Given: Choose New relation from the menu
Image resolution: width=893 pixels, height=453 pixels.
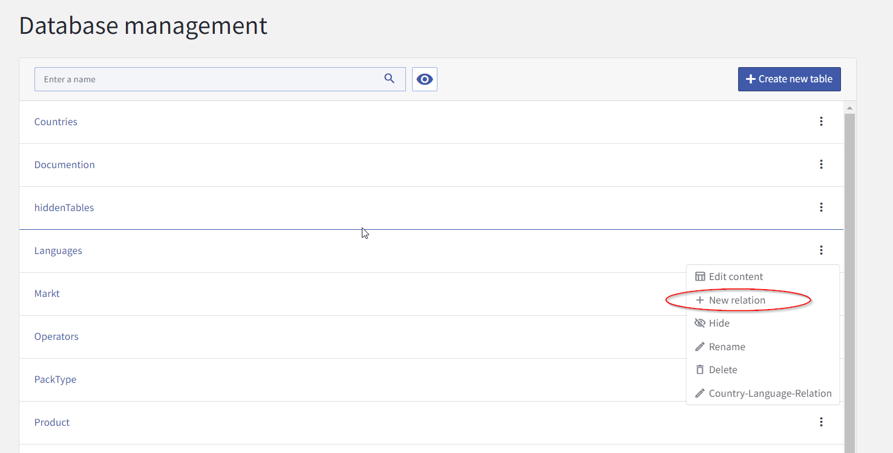Looking at the screenshot, I should (x=737, y=300).
